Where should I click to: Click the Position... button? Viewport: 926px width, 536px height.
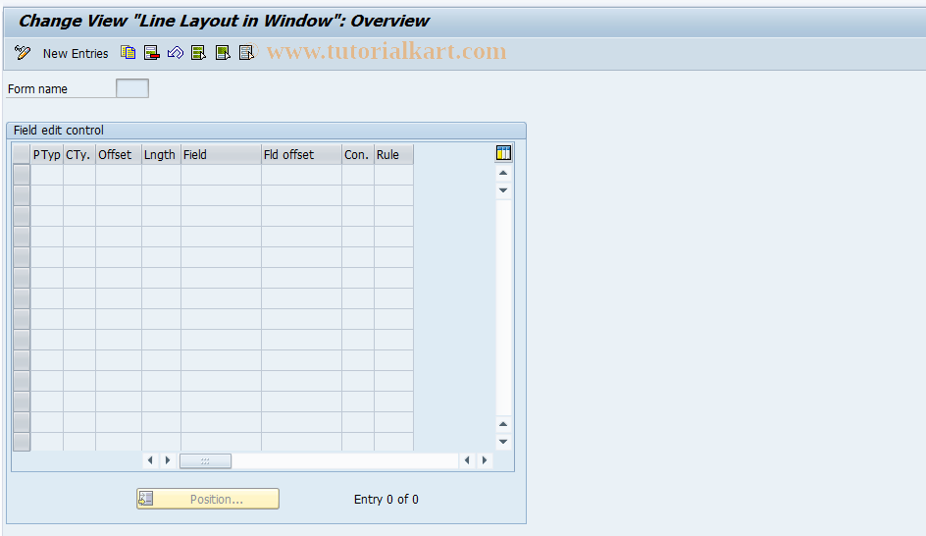coord(208,499)
